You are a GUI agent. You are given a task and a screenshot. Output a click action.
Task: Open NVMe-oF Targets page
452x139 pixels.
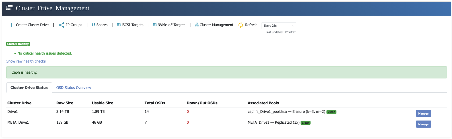pyautogui.click(x=171, y=25)
